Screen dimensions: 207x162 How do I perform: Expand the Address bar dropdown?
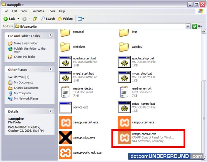click(188, 26)
